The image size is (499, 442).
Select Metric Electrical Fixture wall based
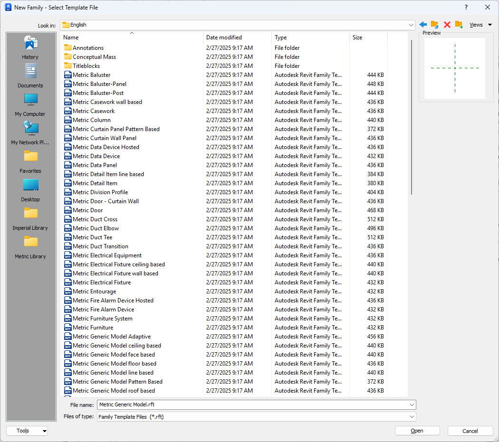click(115, 273)
